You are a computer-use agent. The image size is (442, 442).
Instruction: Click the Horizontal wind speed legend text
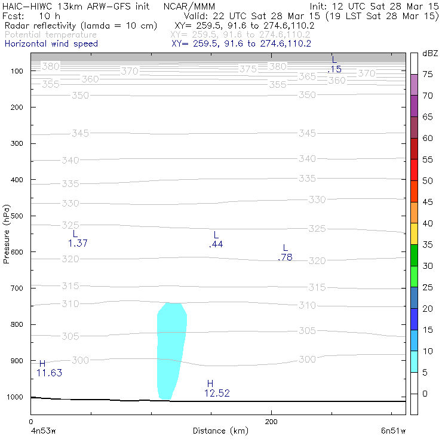pos(51,44)
